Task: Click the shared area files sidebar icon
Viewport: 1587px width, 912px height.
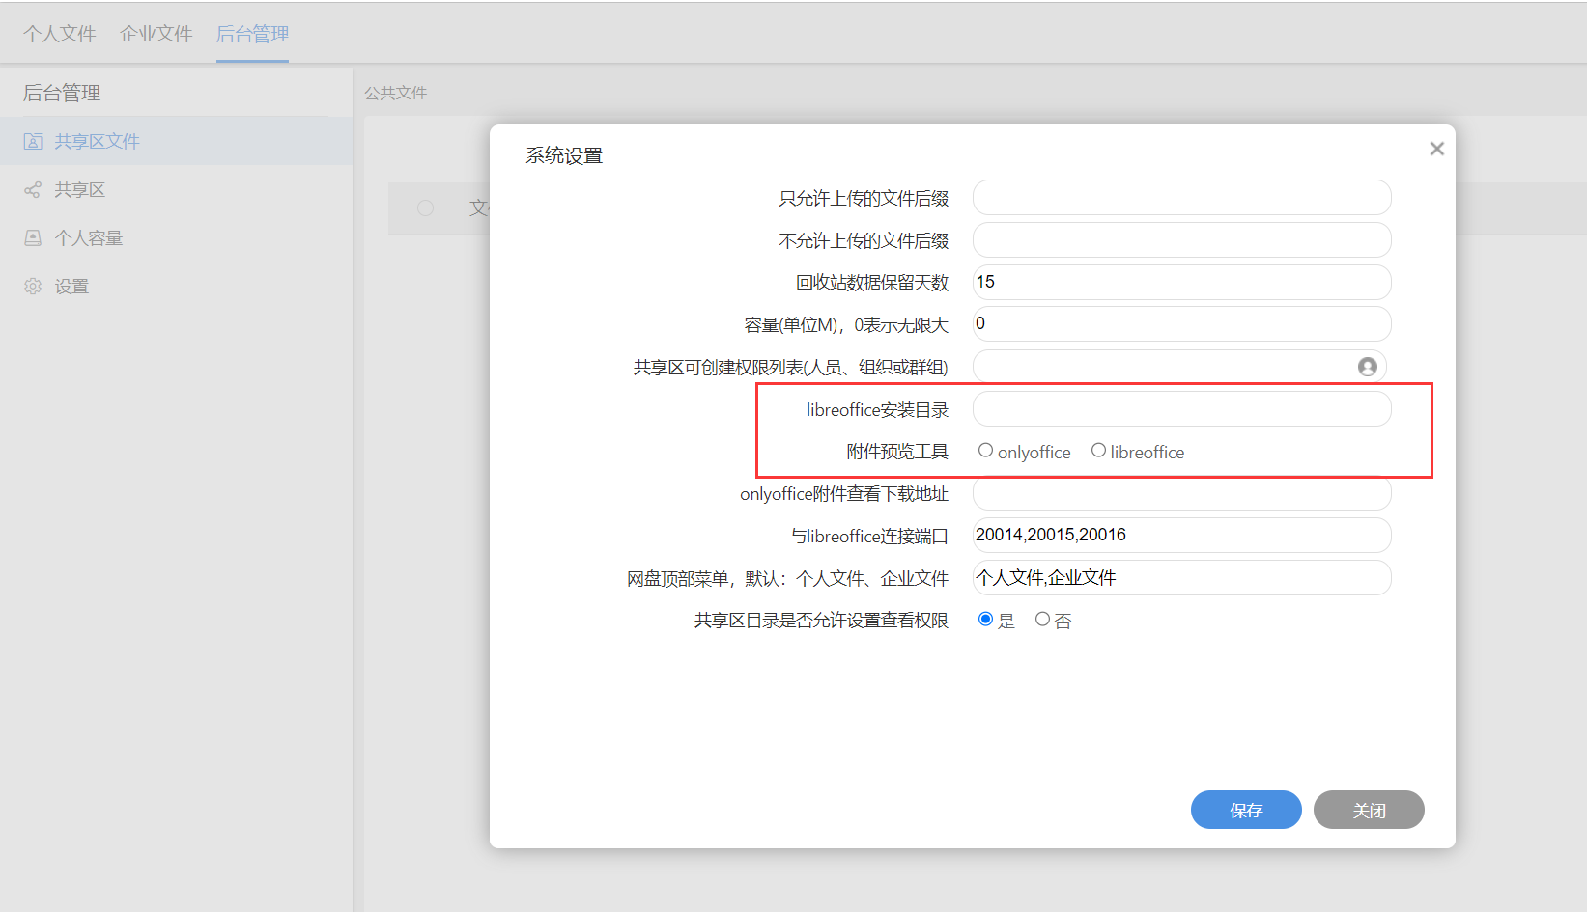Action: click(x=33, y=142)
